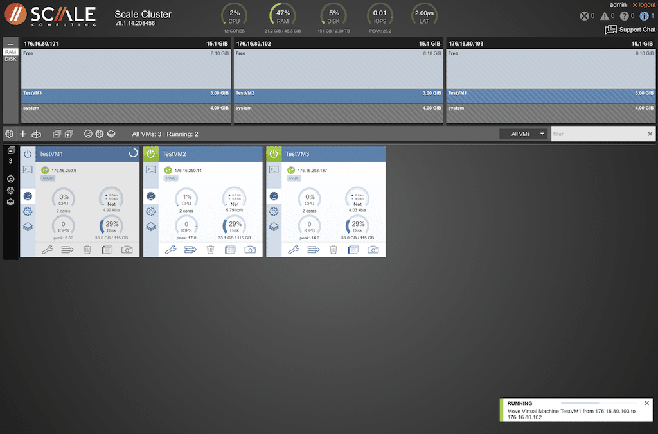The height and width of the screenshot is (434, 658).
Task: Click node header 176.16.80.102
Action: click(338, 44)
